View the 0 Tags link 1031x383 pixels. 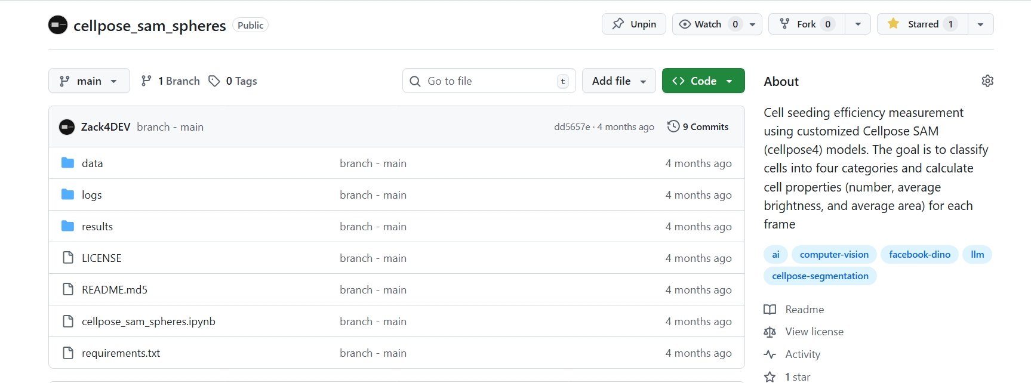pyautogui.click(x=233, y=81)
